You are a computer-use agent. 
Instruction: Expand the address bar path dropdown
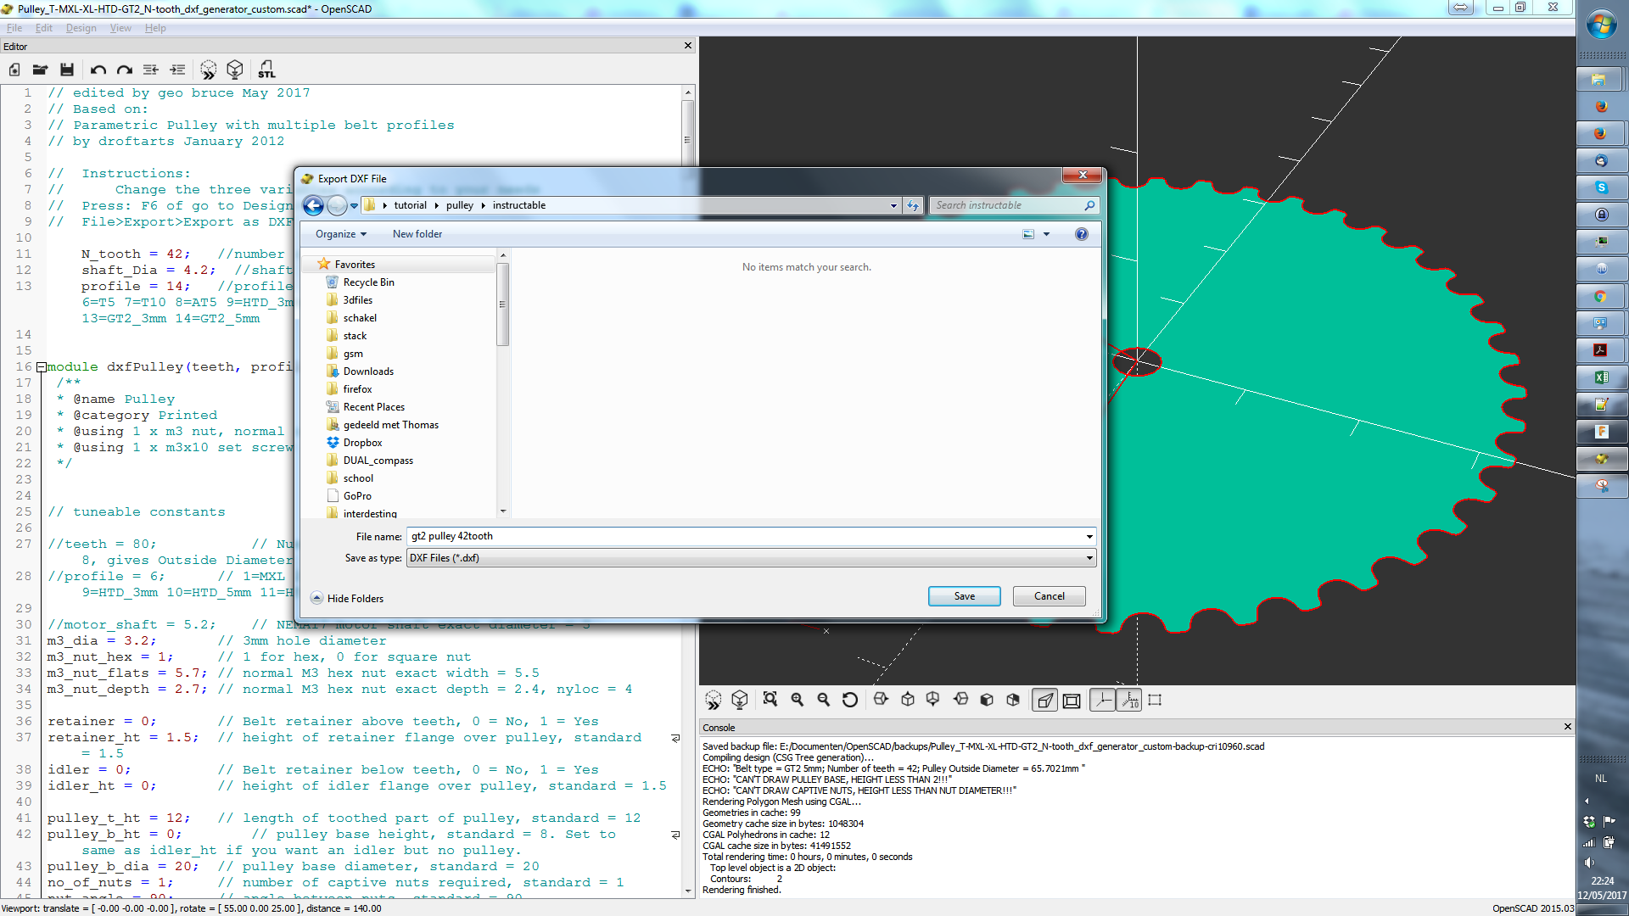(893, 205)
